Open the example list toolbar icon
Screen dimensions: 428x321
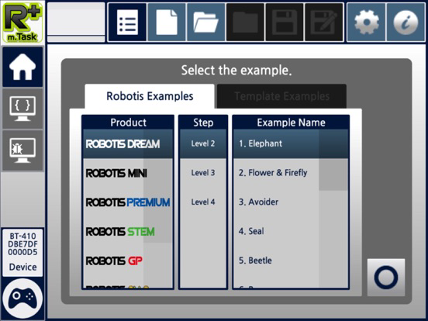pyautogui.click(x=127, y=22)
